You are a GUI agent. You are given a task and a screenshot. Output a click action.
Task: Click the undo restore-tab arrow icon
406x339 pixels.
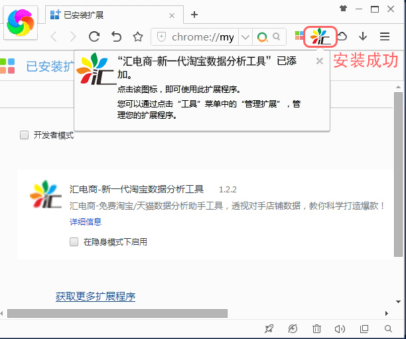116,36
